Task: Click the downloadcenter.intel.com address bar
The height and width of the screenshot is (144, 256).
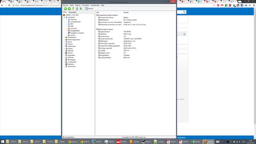Action: 37,5
